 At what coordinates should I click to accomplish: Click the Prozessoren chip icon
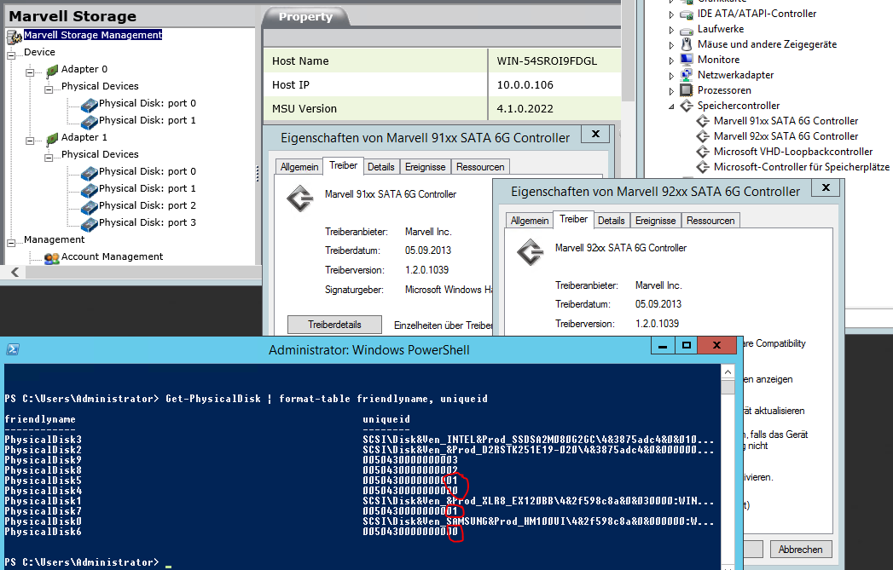(x=687, y=89)
